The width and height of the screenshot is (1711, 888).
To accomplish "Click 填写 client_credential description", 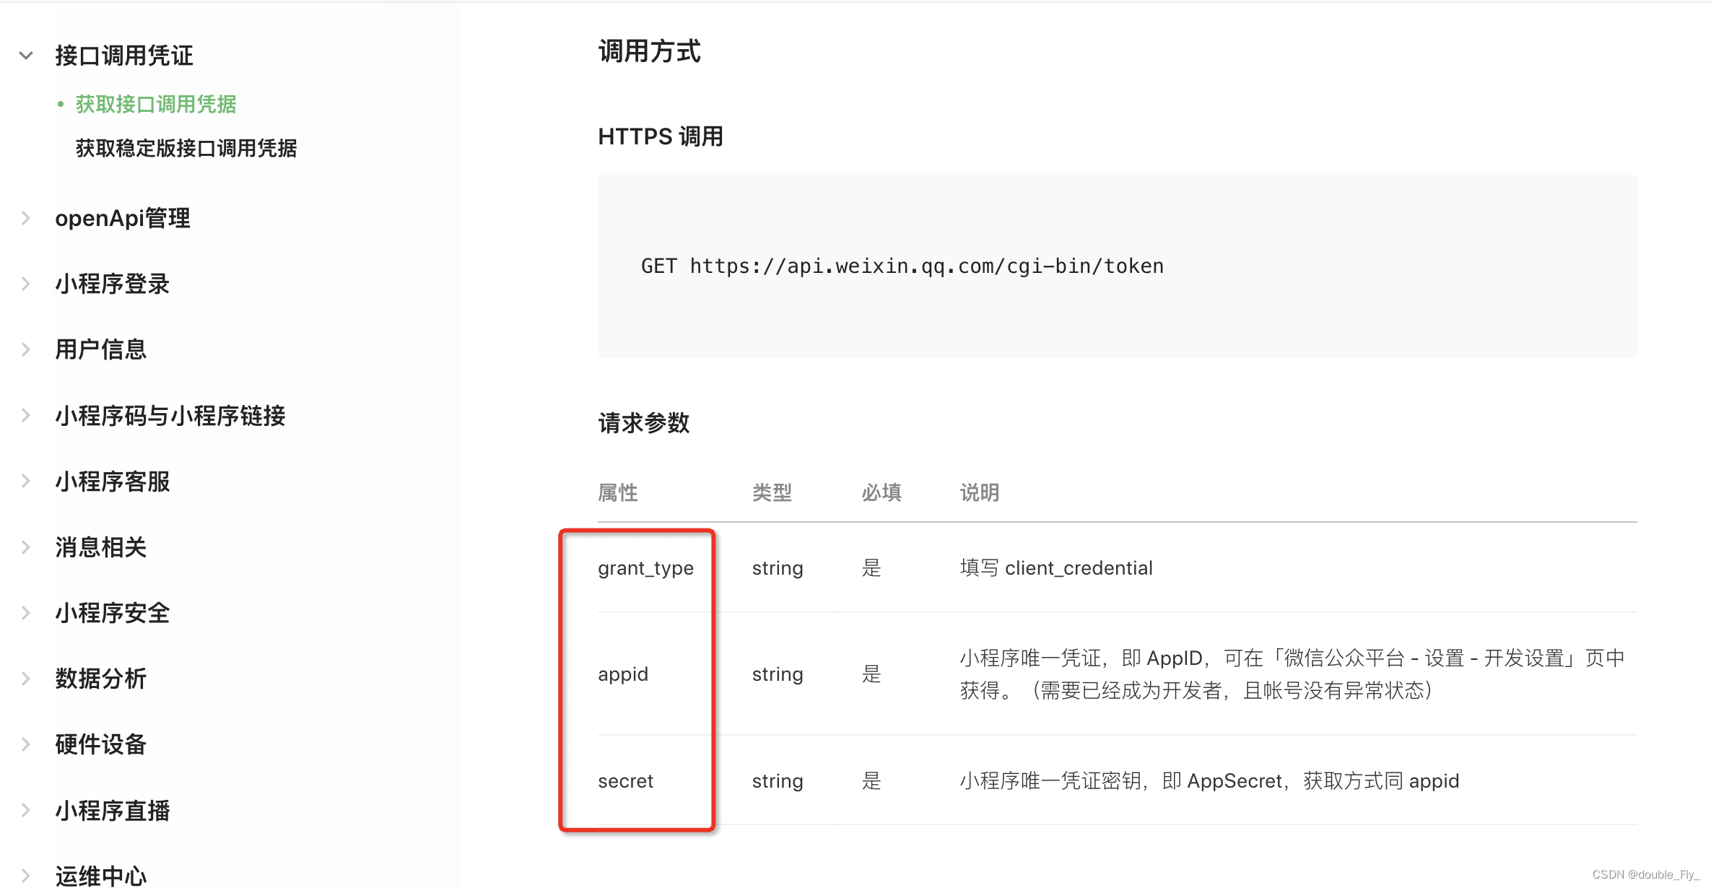I will [x=1056, y=568].
